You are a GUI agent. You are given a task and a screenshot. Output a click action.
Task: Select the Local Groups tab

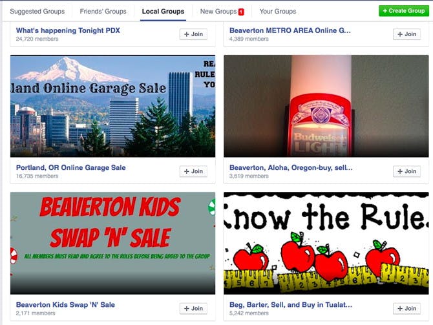[163, 12]
